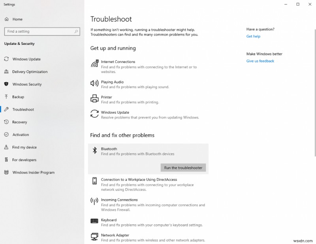Viewport: 316px width, 244px height.
Task: Click the Playing Audio speaker icon
Action: pos(94,84)
